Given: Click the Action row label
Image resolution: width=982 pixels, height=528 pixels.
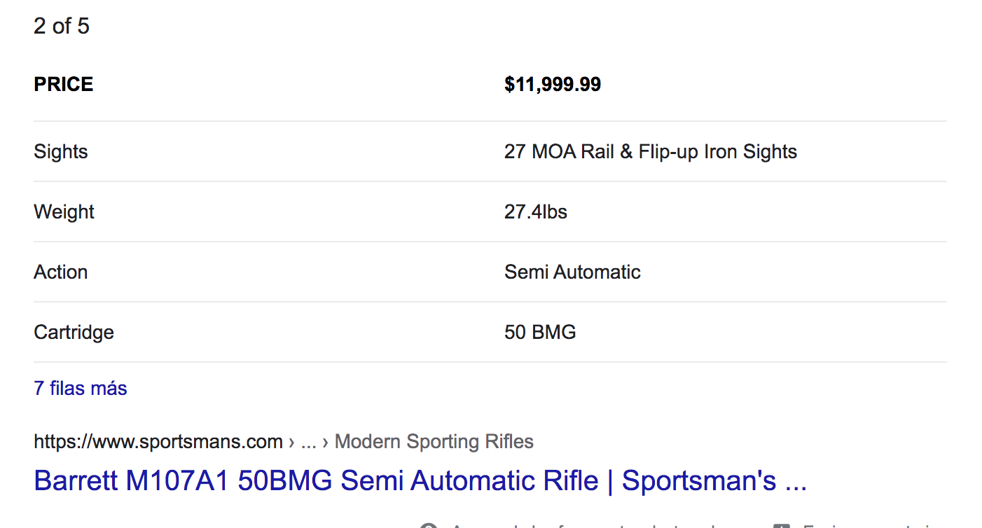Looking at the screenshot, I should [61, 272].
